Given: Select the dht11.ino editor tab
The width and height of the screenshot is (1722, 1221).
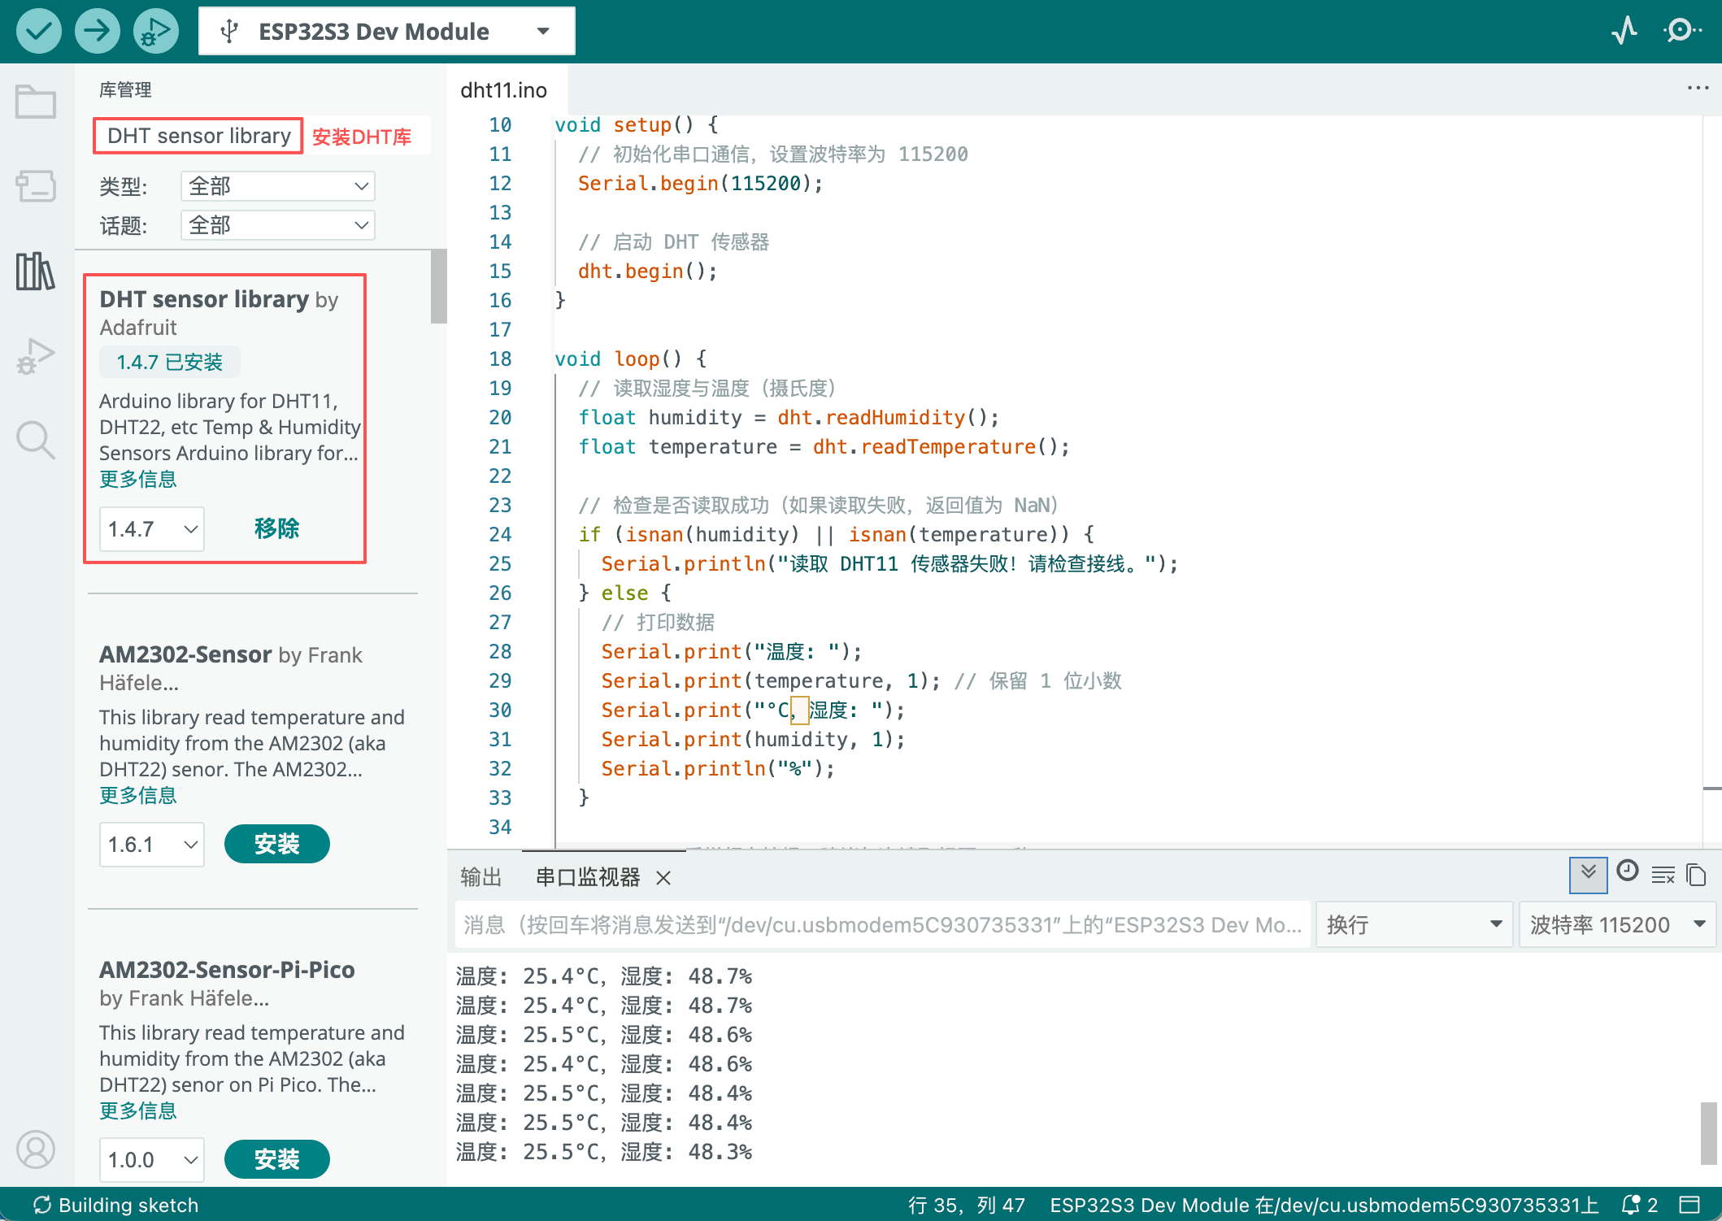Looking at the screenshot, I should (504, 90).
